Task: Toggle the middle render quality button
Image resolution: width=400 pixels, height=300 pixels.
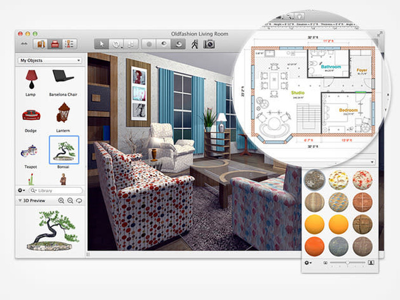Action: (164, 44)
